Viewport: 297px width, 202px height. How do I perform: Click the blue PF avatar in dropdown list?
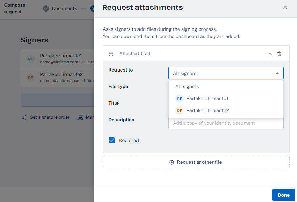click(x=179, y=99)
